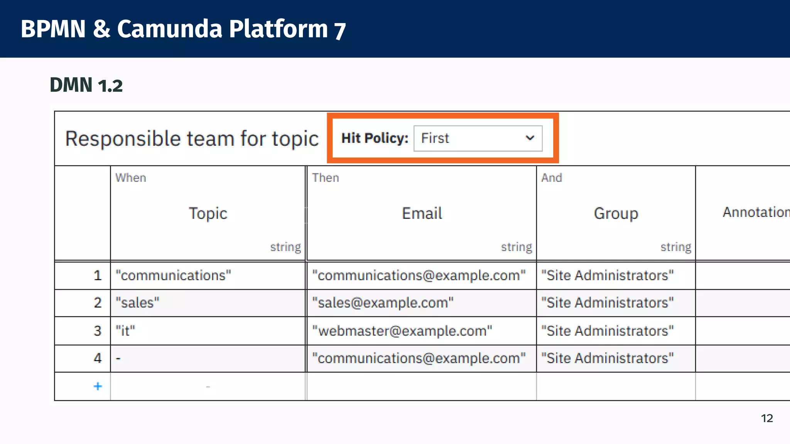The width and height of the screenshot is (790, 444).
Task: Click rule number 2 row header
Action: pyautogui.click(x=83, y=303)
